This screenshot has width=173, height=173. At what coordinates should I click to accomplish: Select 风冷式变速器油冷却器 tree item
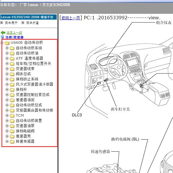[34, 84]
